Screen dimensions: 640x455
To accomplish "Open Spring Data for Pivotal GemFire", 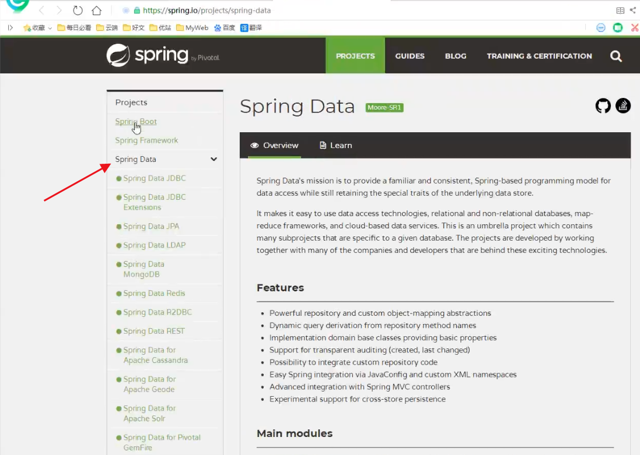I will click(x=162, y=442).
